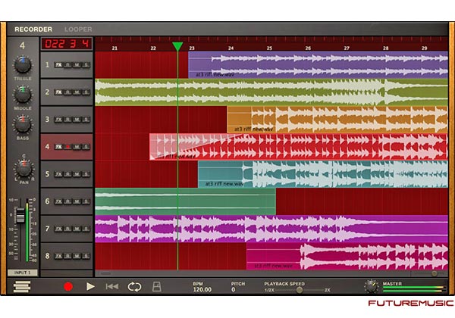Open the stacked-lines menu icon at bottom left

pos(22,287)
